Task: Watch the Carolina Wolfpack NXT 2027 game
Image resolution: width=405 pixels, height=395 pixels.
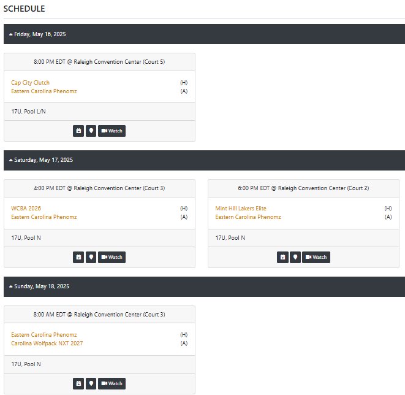Action: click(x=112, y=383)
